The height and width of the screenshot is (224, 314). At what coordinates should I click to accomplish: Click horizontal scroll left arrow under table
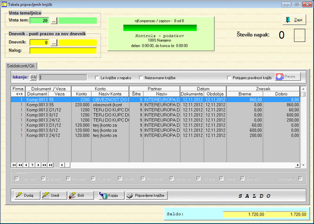coord(62,165)
